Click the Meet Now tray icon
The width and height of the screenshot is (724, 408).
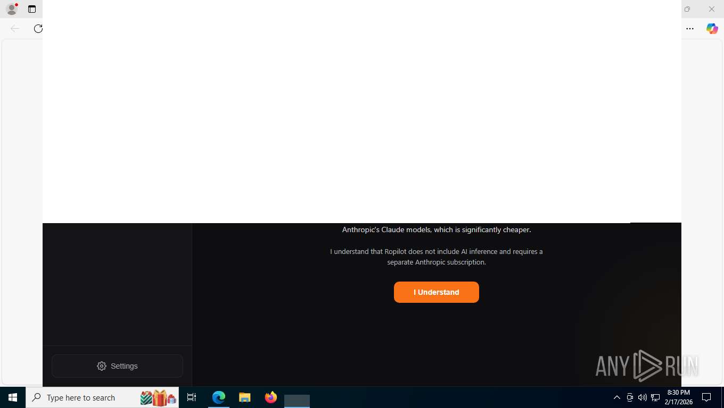point(630,397)
